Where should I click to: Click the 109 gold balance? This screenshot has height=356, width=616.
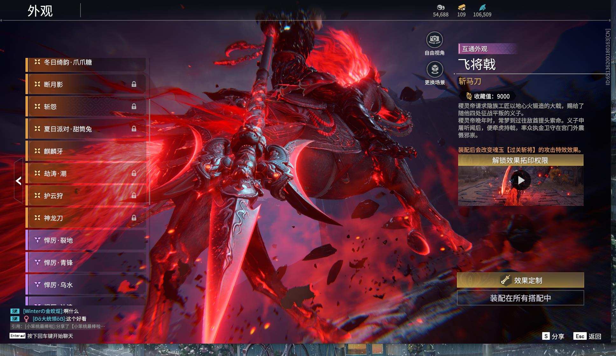(461, 15)
